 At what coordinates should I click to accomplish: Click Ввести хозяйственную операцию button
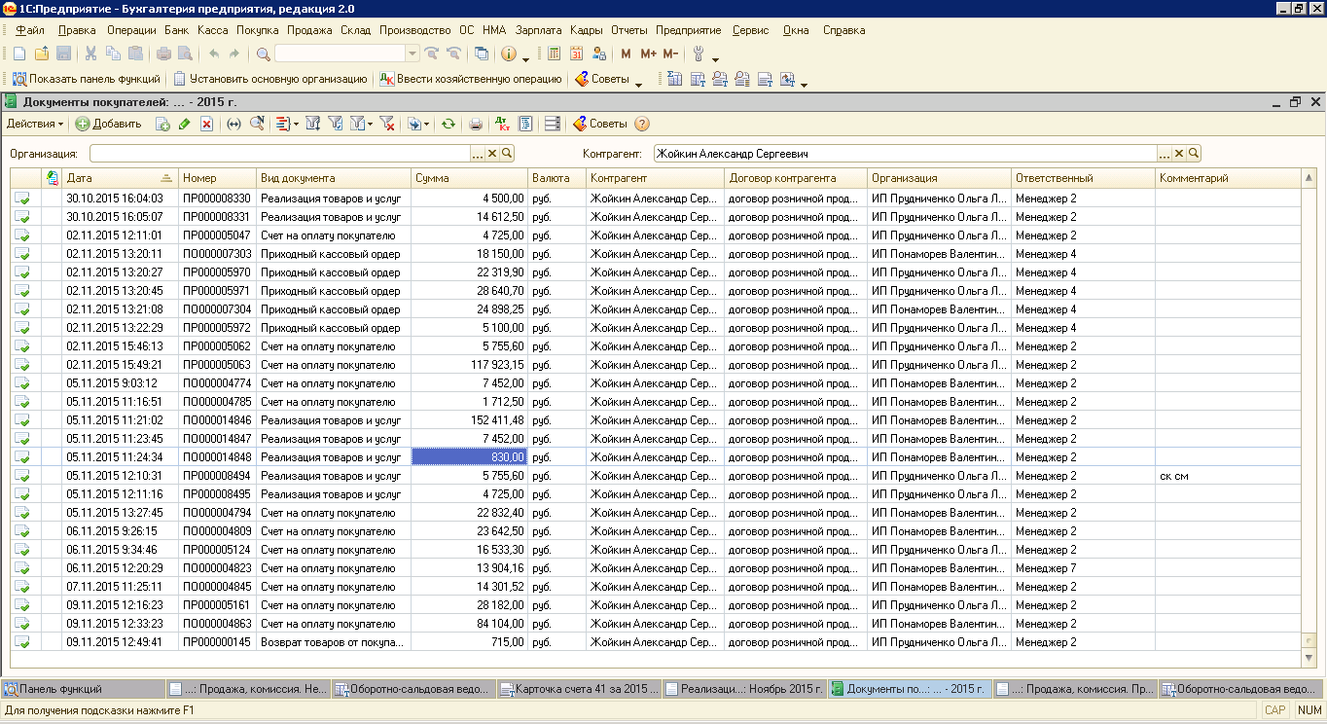tap(470, 79)
